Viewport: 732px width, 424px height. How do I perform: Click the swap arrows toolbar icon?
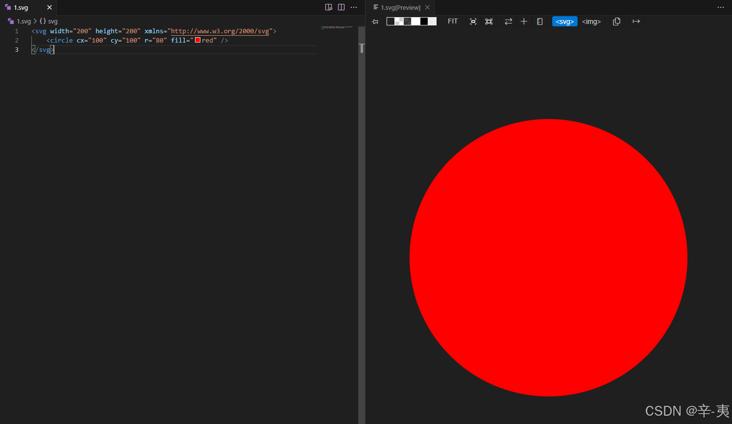coord(508,22)
